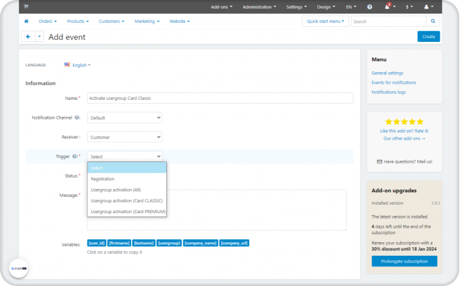The width and height of the screenshot is (460, 286).
Task: Click the Name text field
Action: (220, 98)
